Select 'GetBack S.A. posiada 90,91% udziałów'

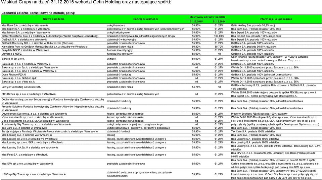254,47
